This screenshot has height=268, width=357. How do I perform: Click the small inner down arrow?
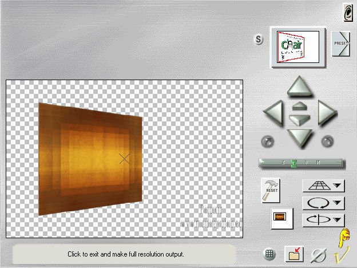click(299, 120)
